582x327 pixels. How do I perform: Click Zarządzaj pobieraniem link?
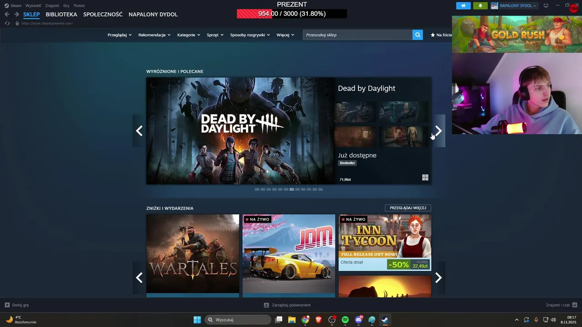coord(291,305)
